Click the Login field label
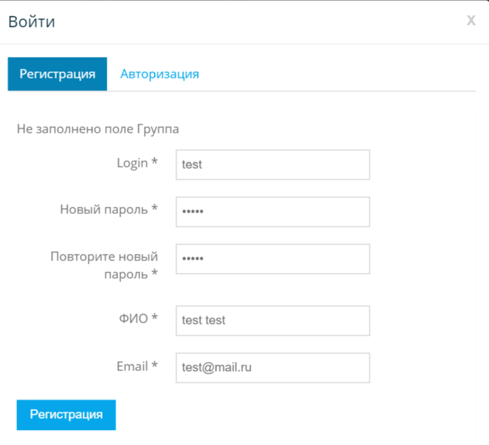489x445 pixels. [132, 164]
